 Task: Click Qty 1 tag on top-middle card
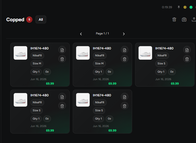98,72
